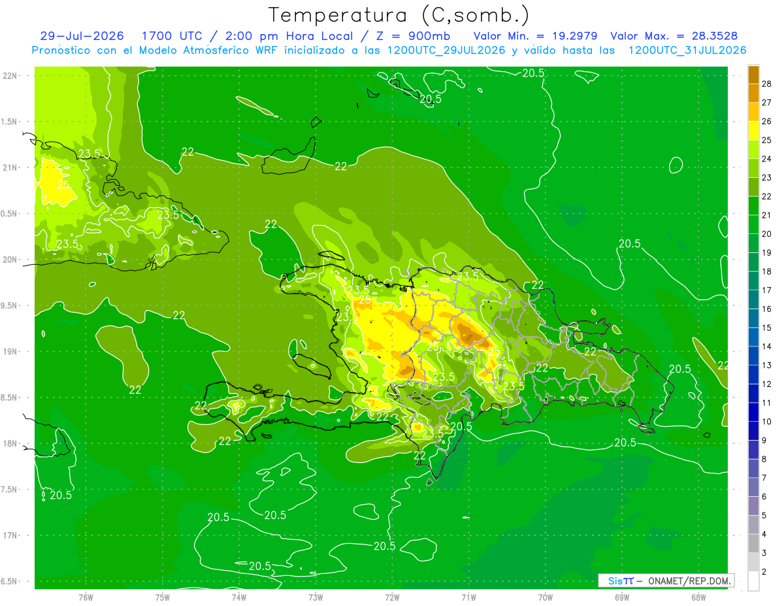
Task: Pick the white swatch below 2
Action: click(754, 581)
